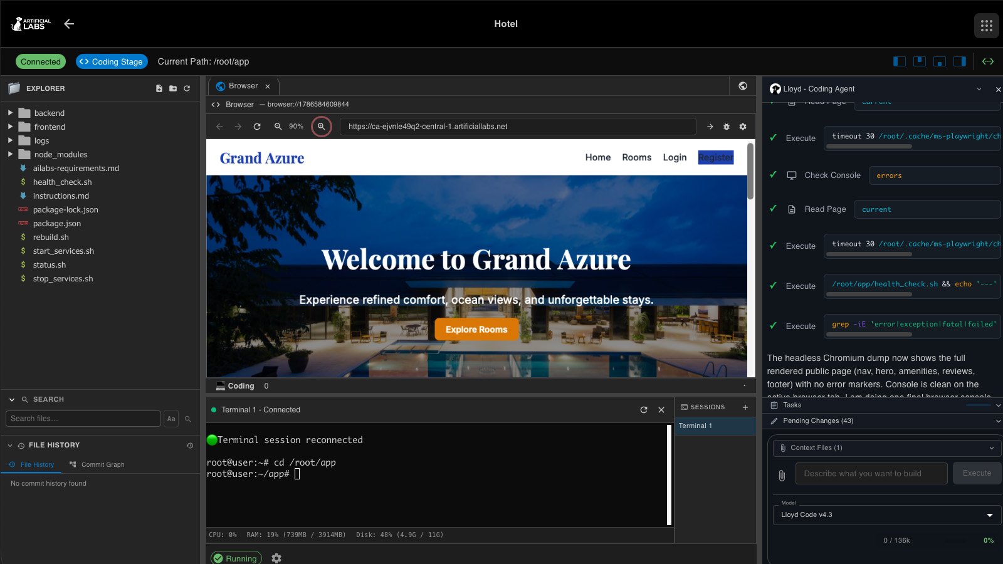1003x564 pixels.
Task: Click the paperclip attach icon
Action: click(782, 475)
